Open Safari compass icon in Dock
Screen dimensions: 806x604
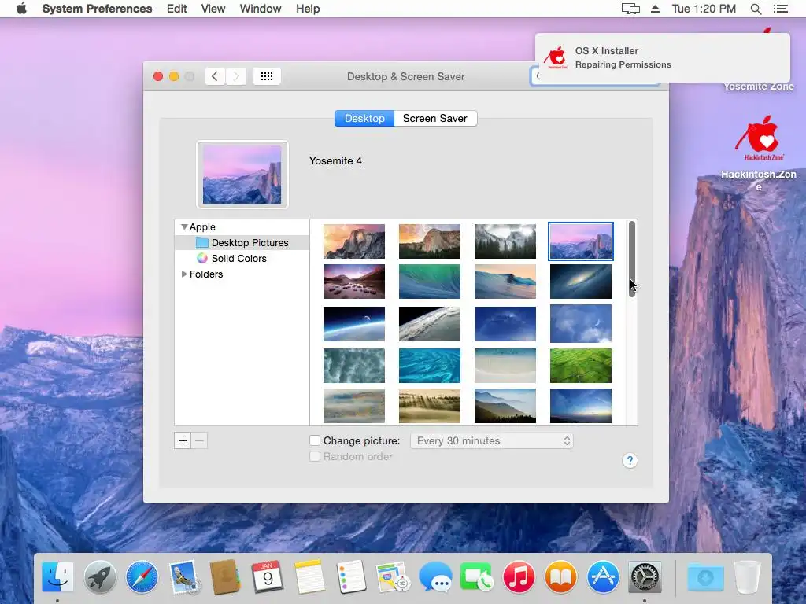point(142,576)
